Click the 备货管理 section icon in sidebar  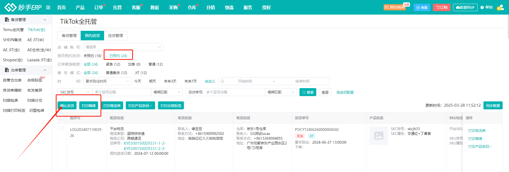7,20
